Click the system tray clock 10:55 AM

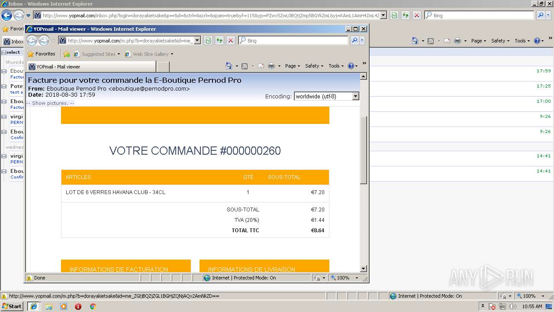pyautogui.click(x=532, y=306)
